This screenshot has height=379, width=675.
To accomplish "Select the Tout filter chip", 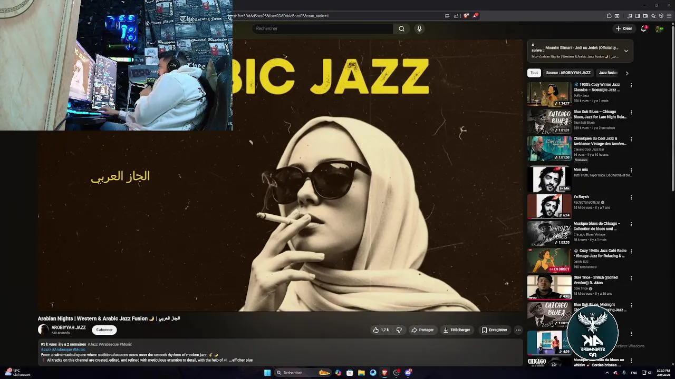I will click(534, 73).
